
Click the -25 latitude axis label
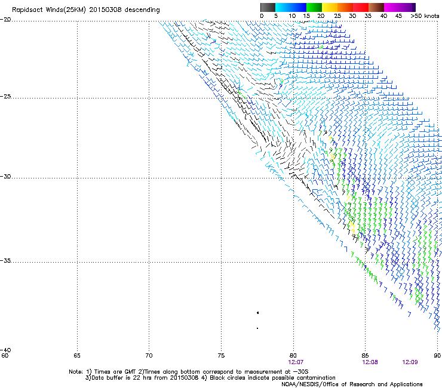(x=5, y=96)
